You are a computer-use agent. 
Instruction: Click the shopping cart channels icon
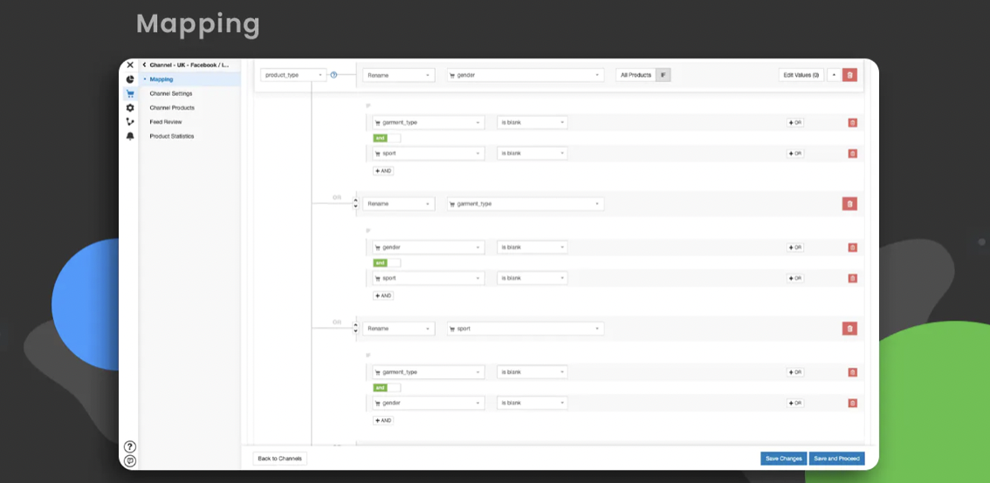pyautogui.click(x=130, y=93)
